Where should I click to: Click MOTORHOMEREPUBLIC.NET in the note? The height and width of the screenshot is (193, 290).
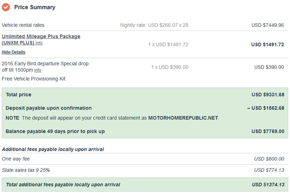[x=183, y=118]
